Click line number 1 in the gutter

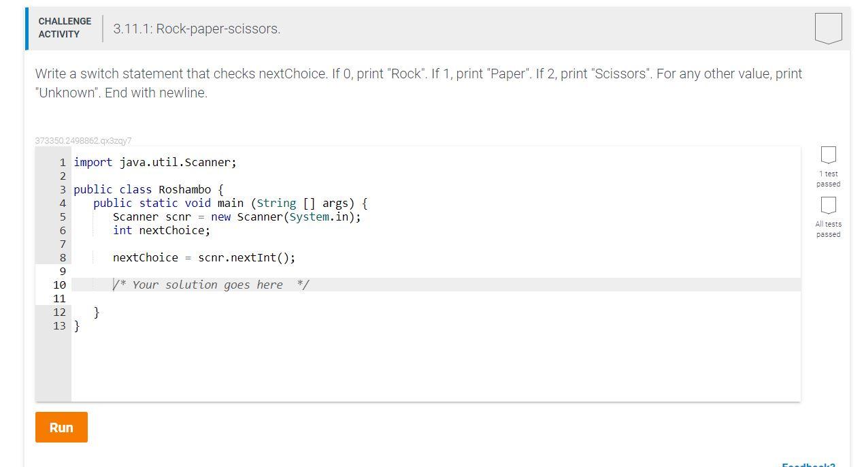63,162
